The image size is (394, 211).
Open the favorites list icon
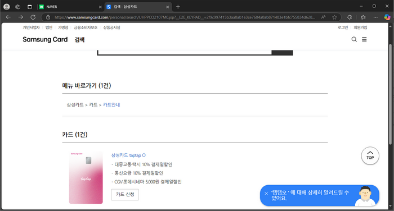click(363, 17)
